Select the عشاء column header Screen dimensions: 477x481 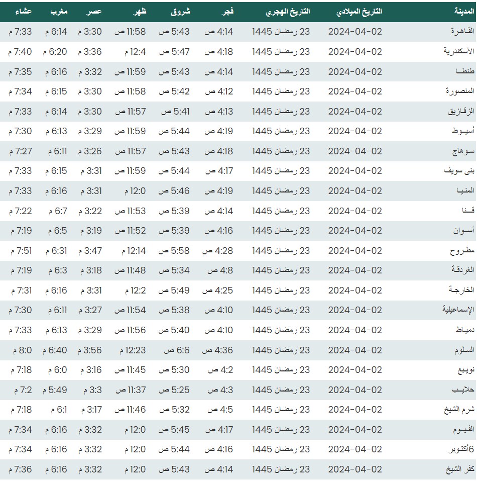(22, 12)
